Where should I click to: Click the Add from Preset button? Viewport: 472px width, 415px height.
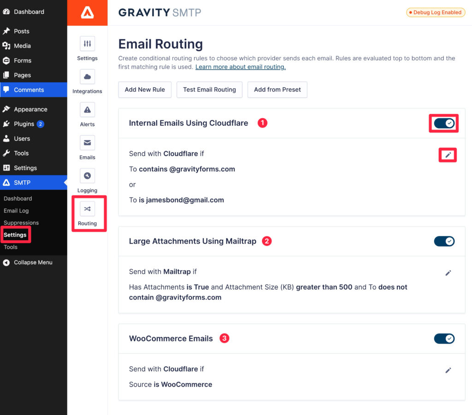pyautogui.click(x=277, y=90)
